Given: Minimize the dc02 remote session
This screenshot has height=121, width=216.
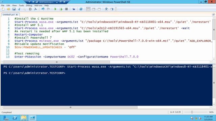Looking at the screenshot, I should (57, 2).
